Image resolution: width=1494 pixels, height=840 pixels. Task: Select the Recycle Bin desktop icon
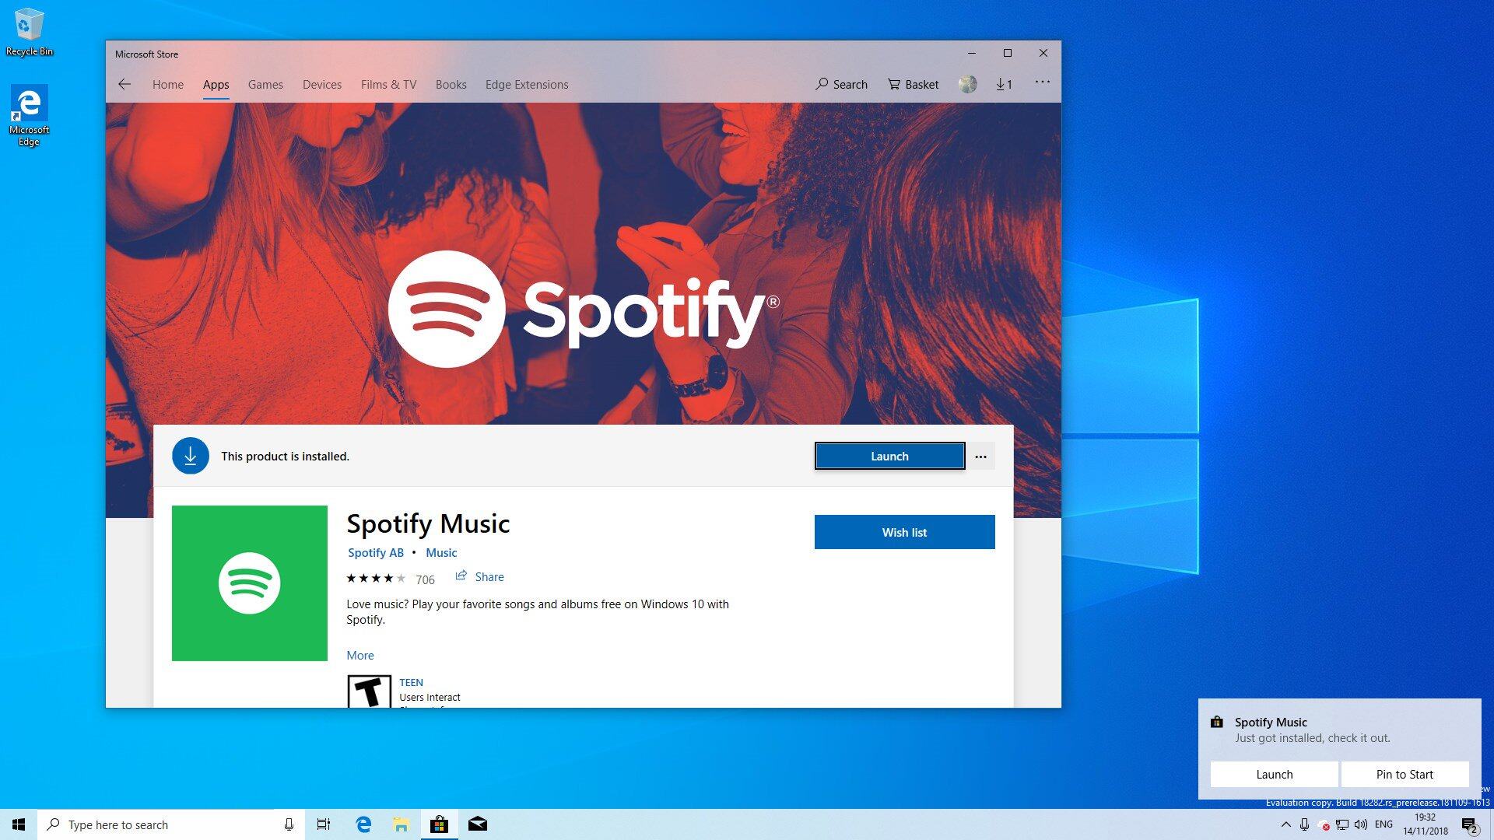[29, 33]
